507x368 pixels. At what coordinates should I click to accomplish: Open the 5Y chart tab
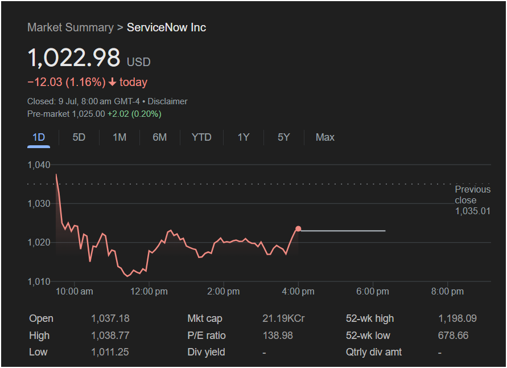point(283,137)
